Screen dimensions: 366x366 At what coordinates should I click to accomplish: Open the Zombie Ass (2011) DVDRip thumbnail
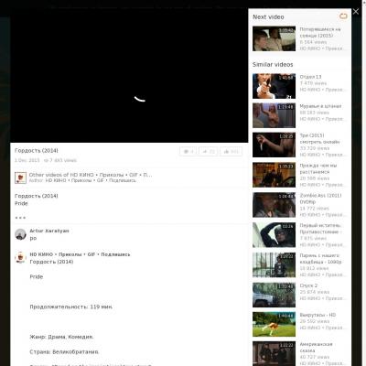point(274,205)
